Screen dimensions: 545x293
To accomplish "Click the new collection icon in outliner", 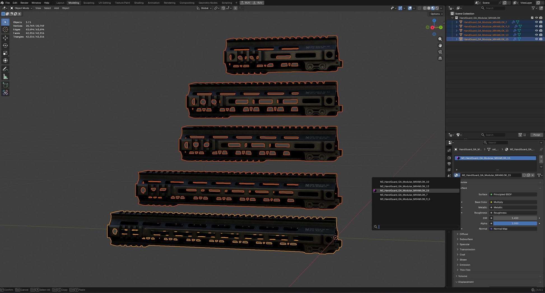I will point(541,8).
